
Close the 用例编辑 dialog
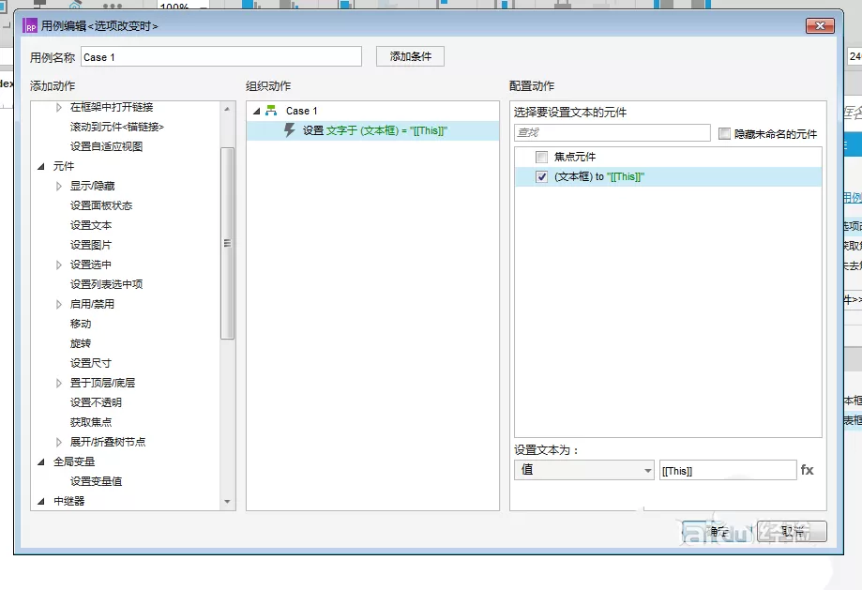pos(820,25)
